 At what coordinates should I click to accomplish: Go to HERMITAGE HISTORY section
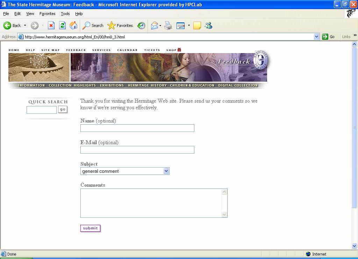147,85
